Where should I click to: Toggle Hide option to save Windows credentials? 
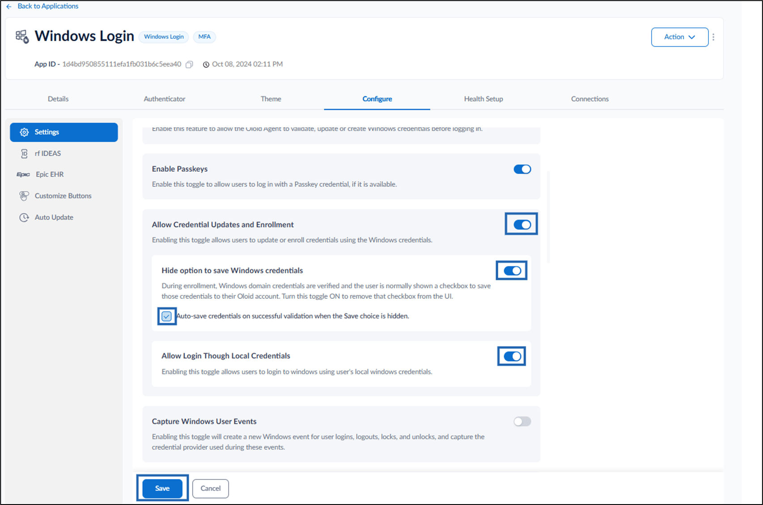512,271
